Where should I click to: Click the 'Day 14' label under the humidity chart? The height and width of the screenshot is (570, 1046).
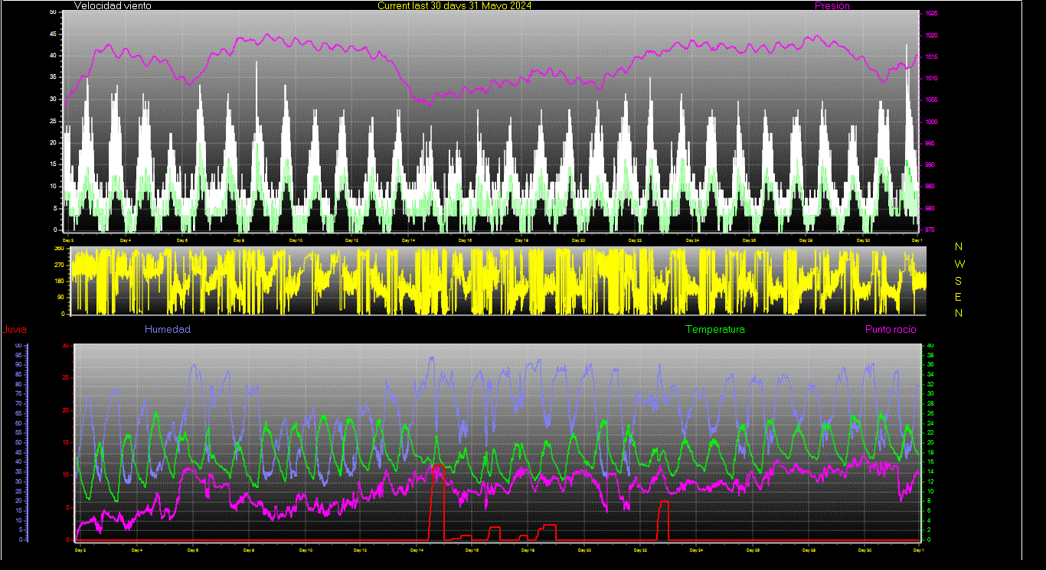pyautogui.click(x=417, y=550)
